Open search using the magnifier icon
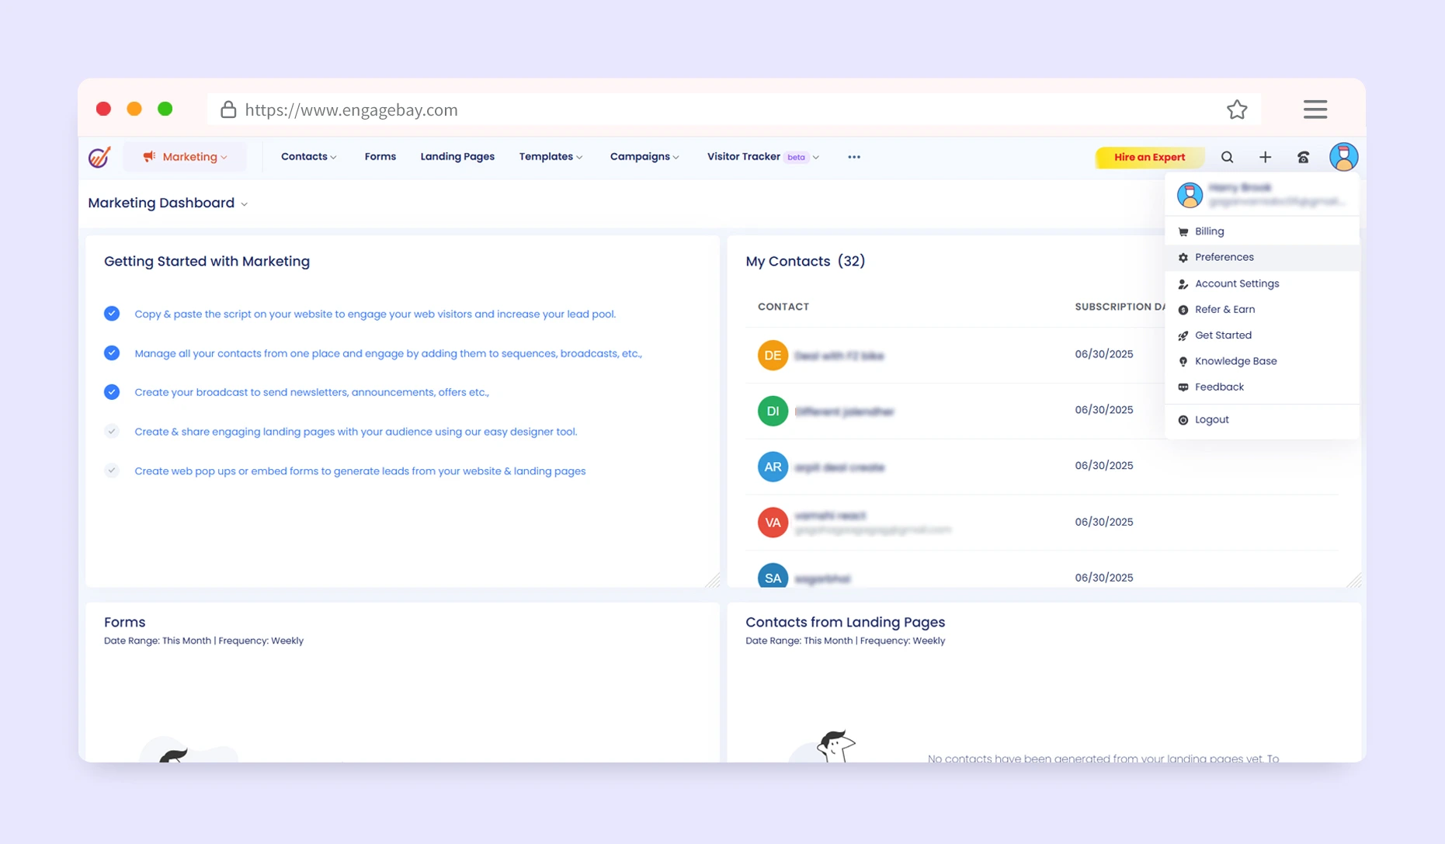Viewport: 1445px width, 844px height. pos(1227,157)
